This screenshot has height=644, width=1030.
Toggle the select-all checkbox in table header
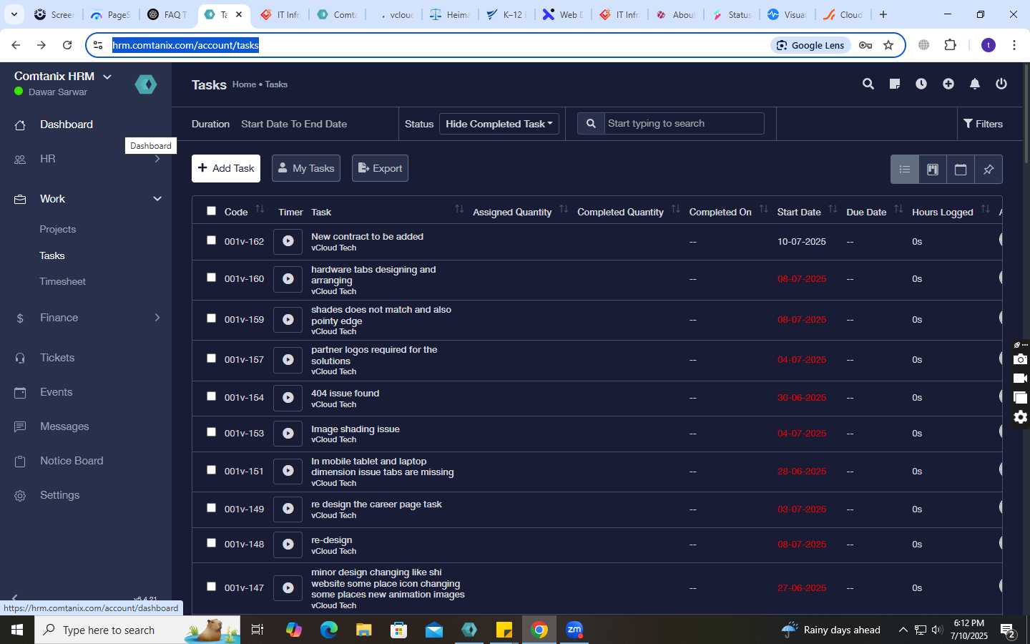click(211, 210)
